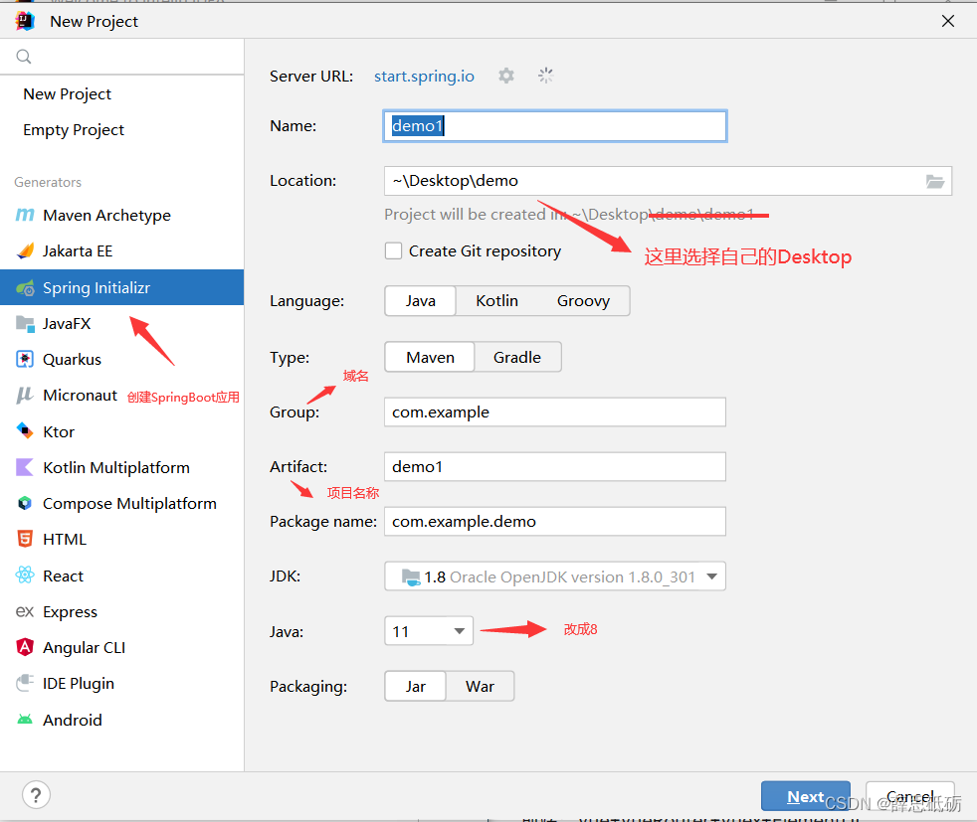Select Empty Project in the sidebar
The image size is (977, 822).
(x=74, y=130)
